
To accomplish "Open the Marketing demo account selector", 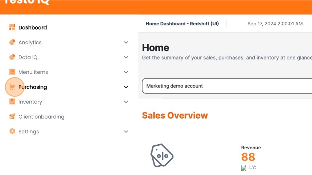I will (x=227, y=86).
